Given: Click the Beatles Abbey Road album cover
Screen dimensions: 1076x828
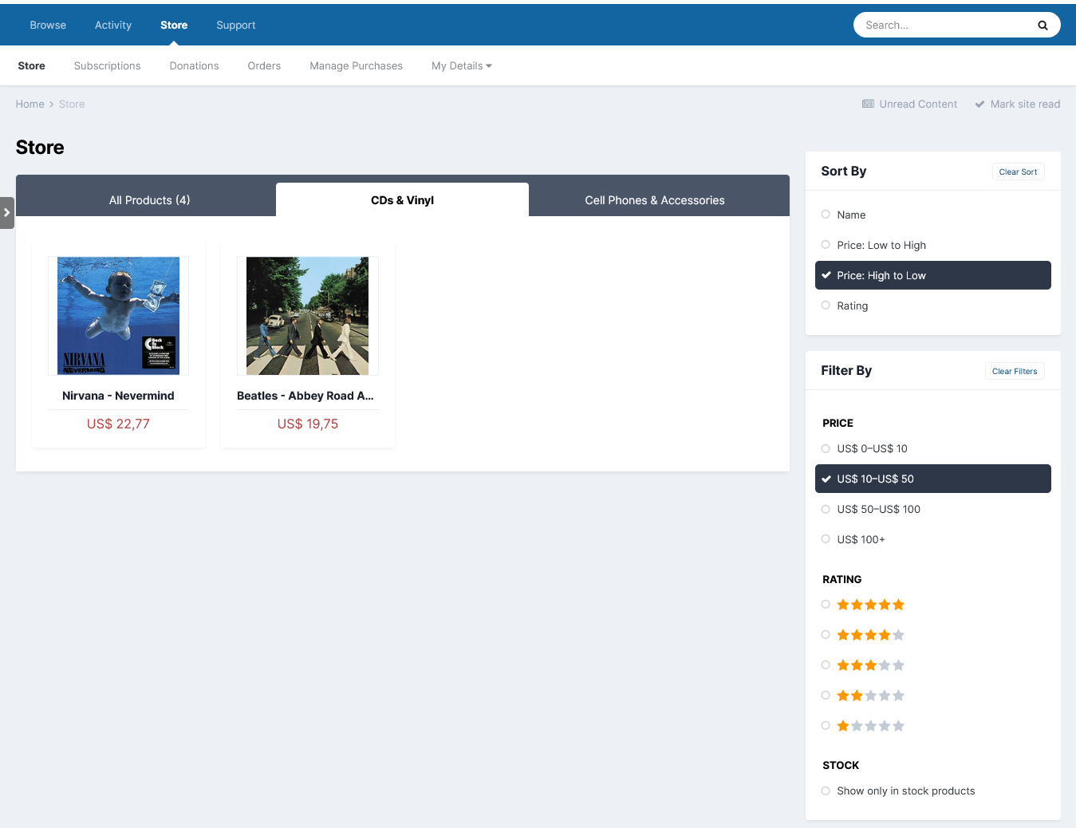Looking at the screenshot, I should tap(308, 316).
